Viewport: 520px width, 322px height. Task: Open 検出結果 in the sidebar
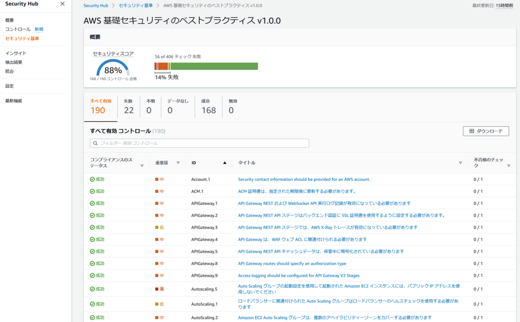14,62
